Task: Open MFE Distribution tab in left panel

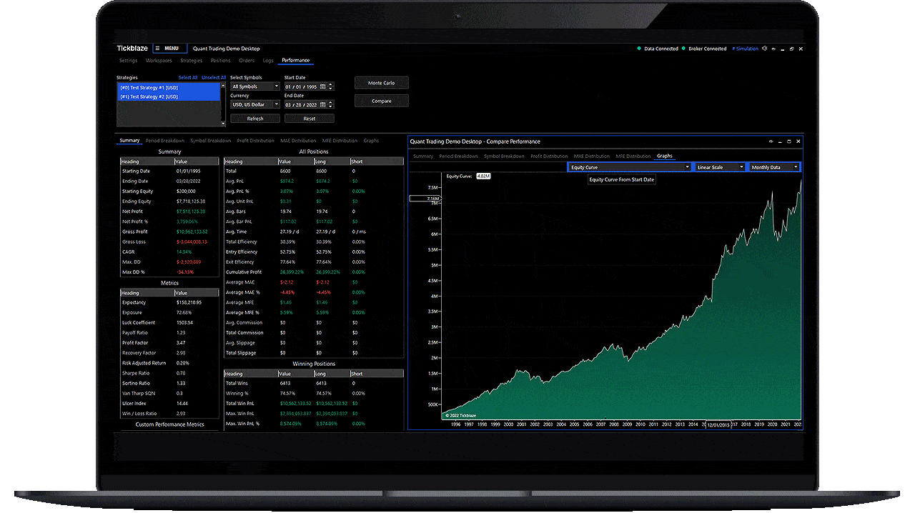Action: coord(340,141)
